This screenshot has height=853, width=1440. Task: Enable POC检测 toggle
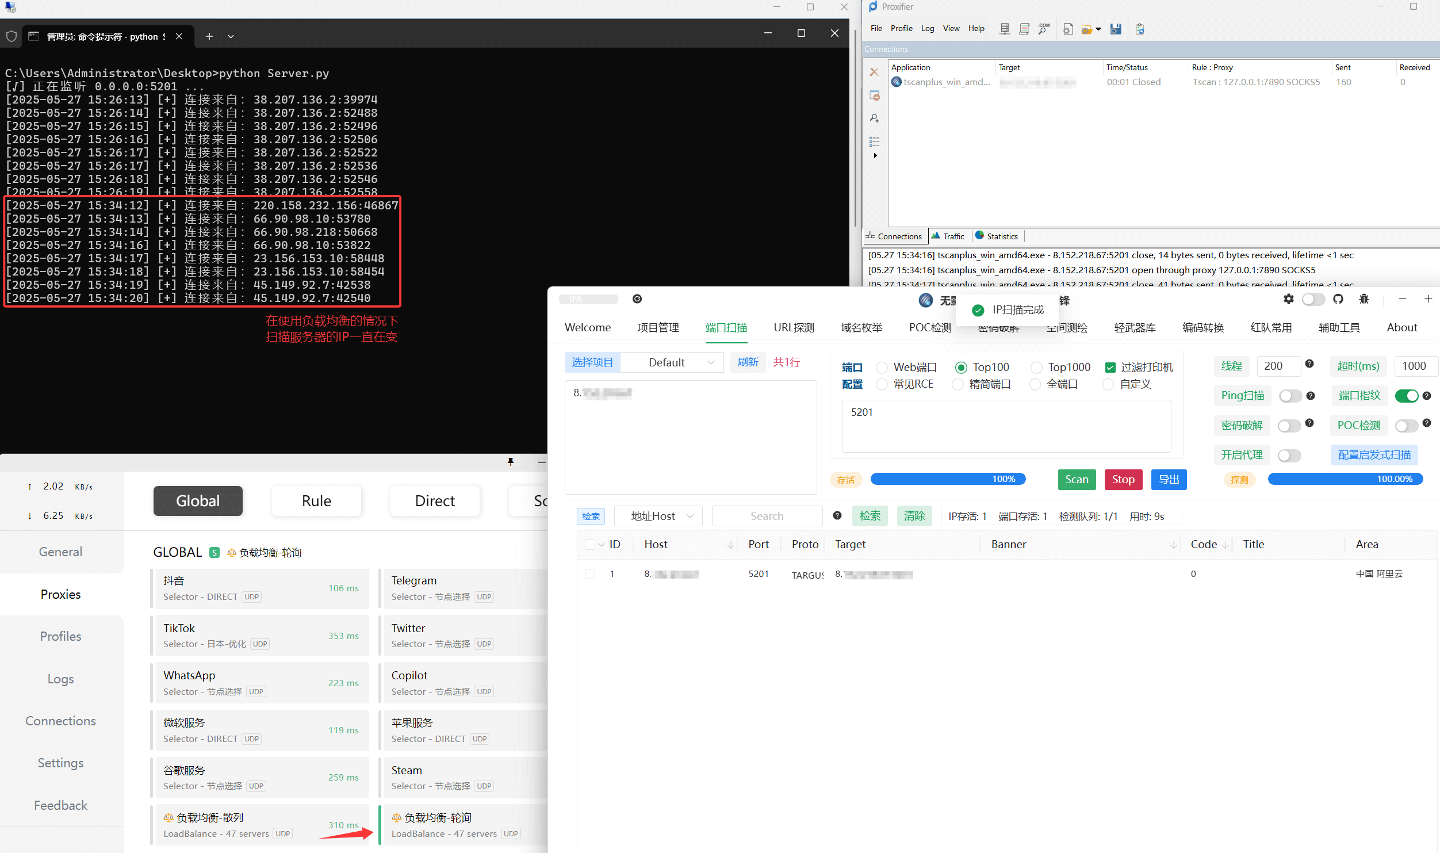(1407, 426)
